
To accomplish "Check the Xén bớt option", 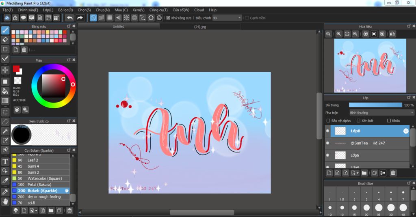I will coord(358,120).
